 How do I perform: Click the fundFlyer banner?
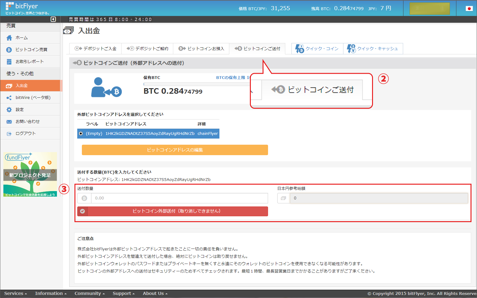tap(30, 174)
